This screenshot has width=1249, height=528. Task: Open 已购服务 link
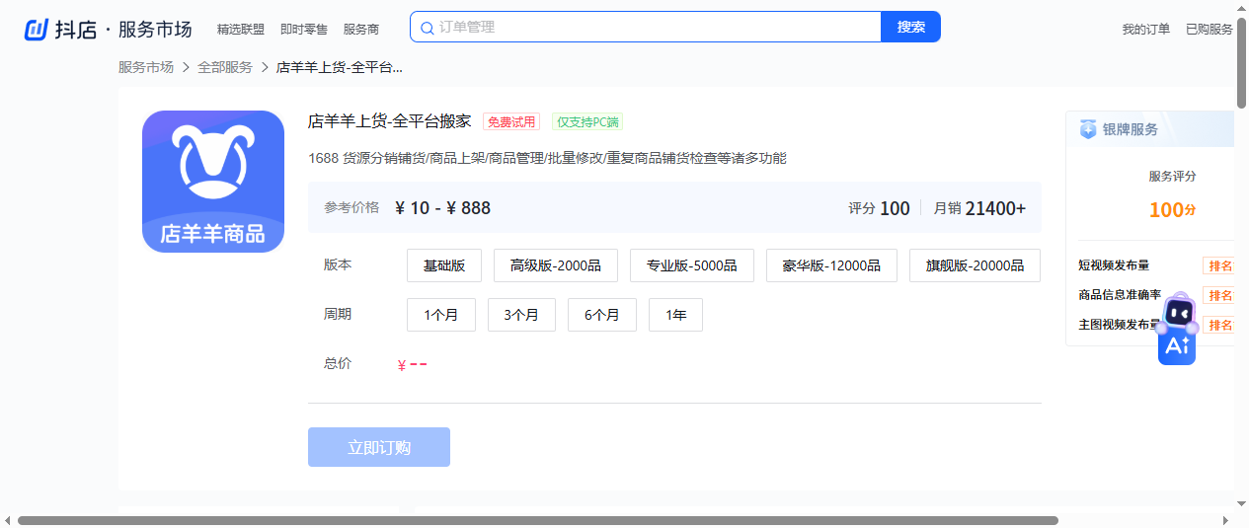(1210, 30)
